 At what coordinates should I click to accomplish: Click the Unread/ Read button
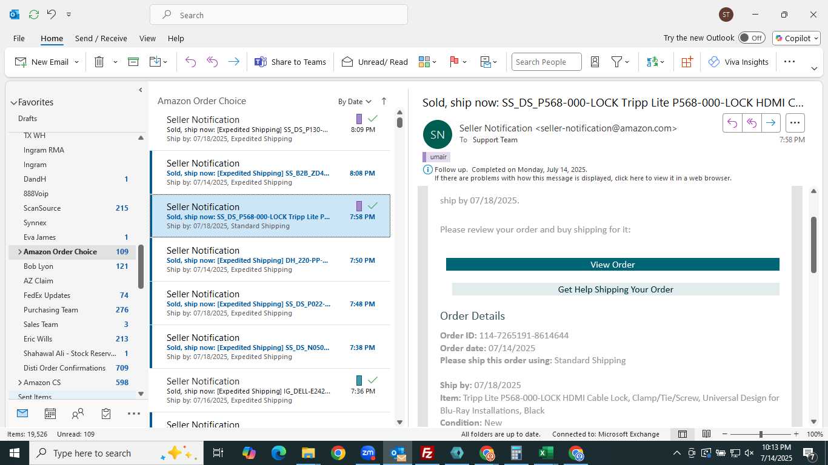pos(375,62)
